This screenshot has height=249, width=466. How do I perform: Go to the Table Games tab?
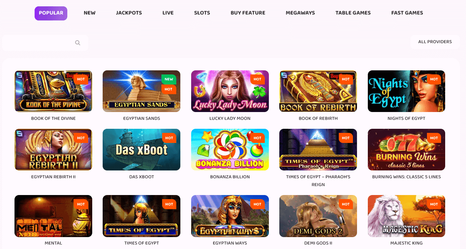click(353, 13)
